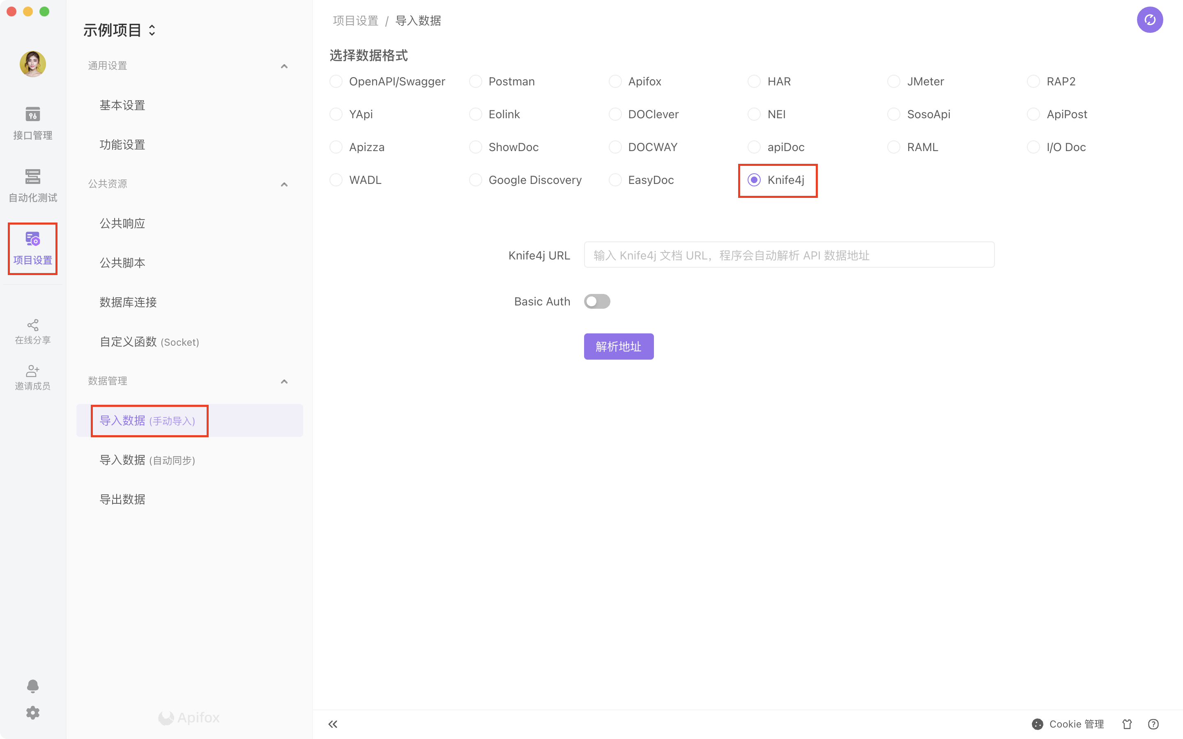Screen dimensions: 1183x739
Task: Open the 接口管理 sidebar icon
Action: click(32, 122)
